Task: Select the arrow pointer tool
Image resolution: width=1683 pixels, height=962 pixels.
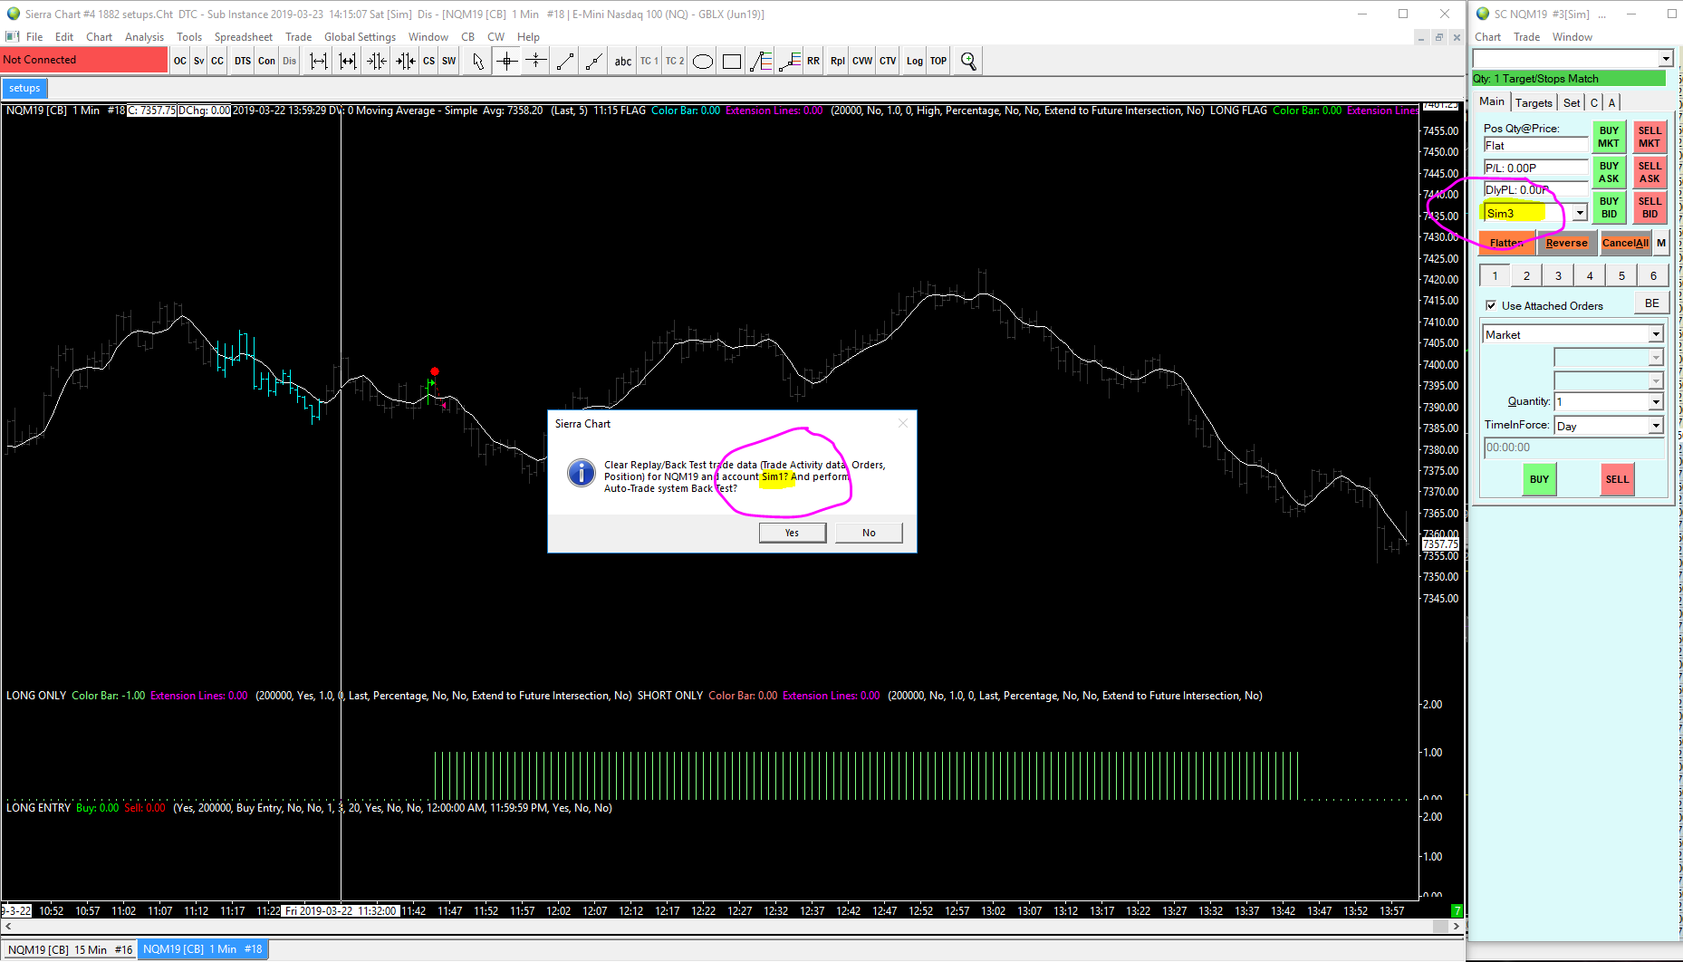Action: coord(478,61)
